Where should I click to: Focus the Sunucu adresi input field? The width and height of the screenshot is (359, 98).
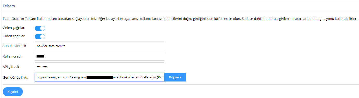(x=100, y=46)
